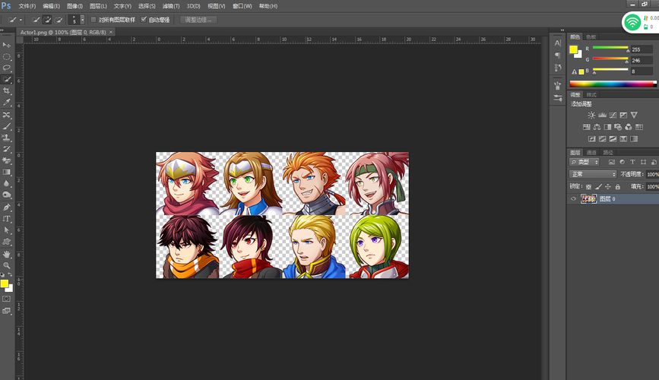Toggle lock all padlock icon
The image size is (659, 380).
(617, 187)
